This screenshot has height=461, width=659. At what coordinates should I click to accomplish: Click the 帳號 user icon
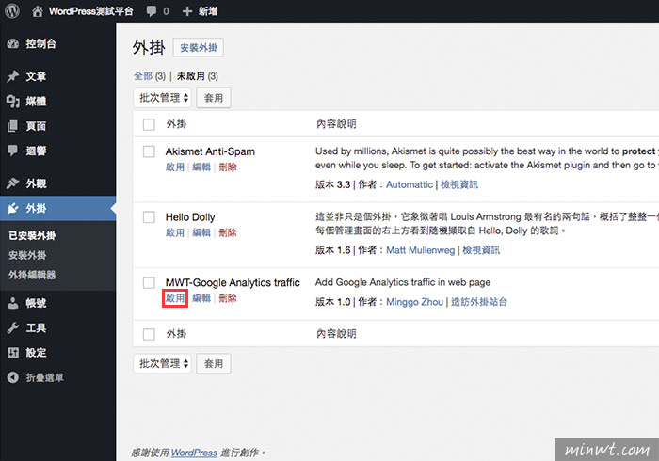tap(13, 303)
